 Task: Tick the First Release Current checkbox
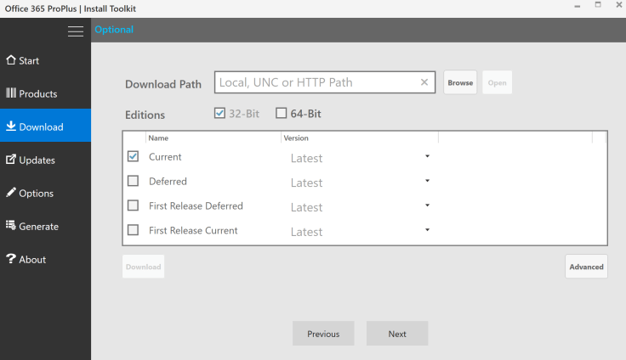[x=133, y=230]
